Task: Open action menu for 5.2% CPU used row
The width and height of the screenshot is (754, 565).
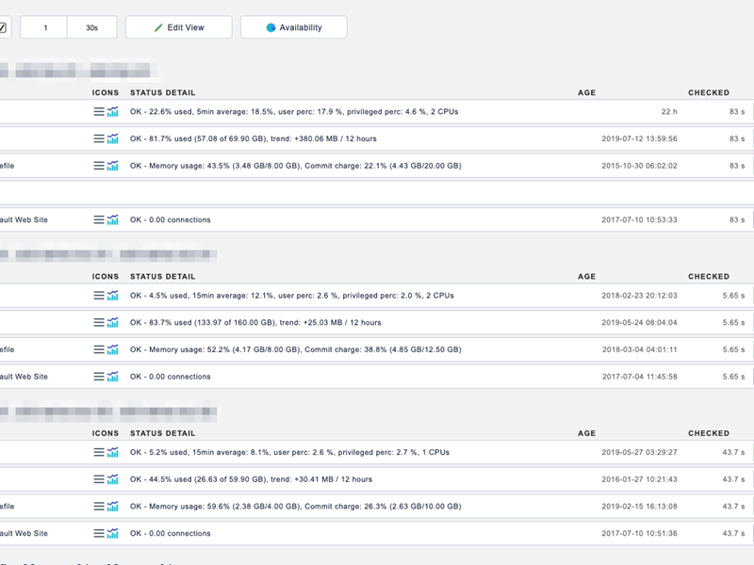Action: (x=99, y=452)
